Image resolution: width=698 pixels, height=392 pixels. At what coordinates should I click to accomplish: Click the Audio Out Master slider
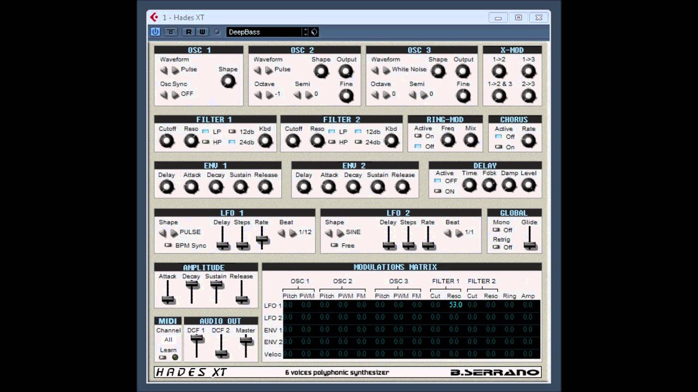tap(246, 341)
